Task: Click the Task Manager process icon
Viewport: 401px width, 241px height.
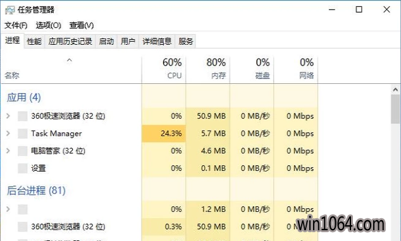Action: 23,133
